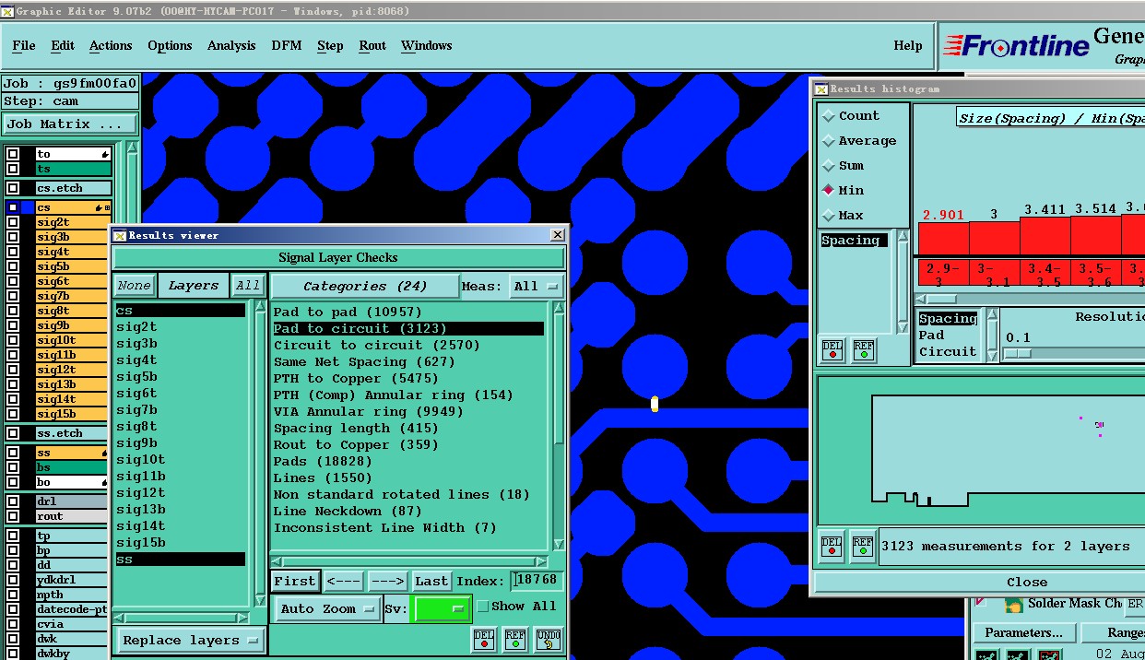Select layer datecode-pt in layer panel

[72, 609]
